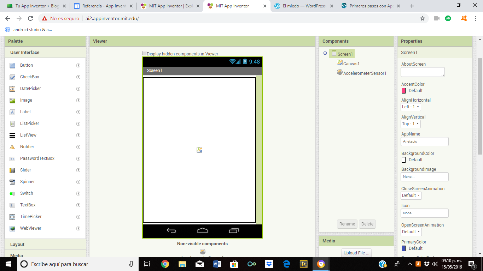This screenshot has width=483, height=271.
Task: Open the AlignHorizontal dropdown
Action: click(x=411, y=107)
